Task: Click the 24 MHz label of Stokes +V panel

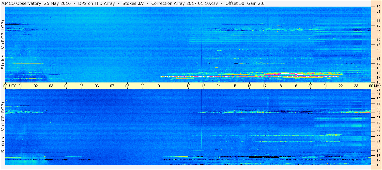Action: click(x=378, y=127)
